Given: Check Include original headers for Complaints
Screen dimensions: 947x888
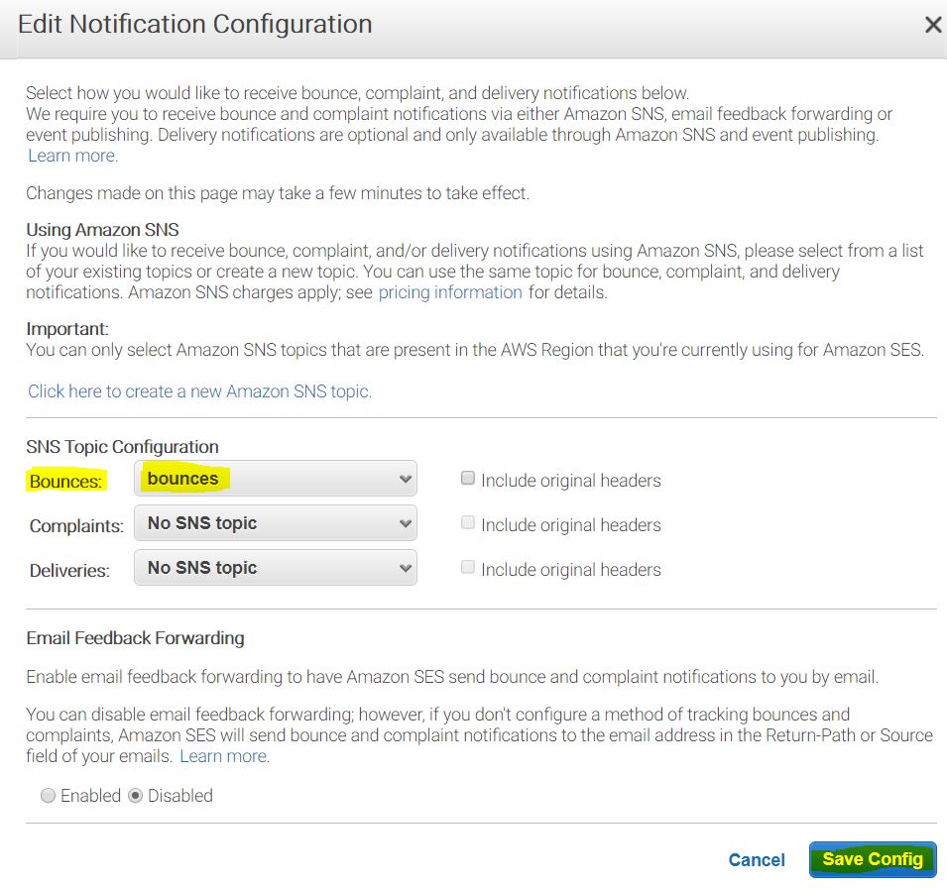Looking at the screenshot, I should (x=468, y=523).
